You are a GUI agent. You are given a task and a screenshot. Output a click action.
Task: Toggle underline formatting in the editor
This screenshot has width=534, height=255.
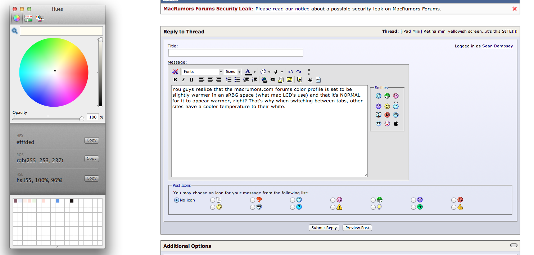(191, 80)
